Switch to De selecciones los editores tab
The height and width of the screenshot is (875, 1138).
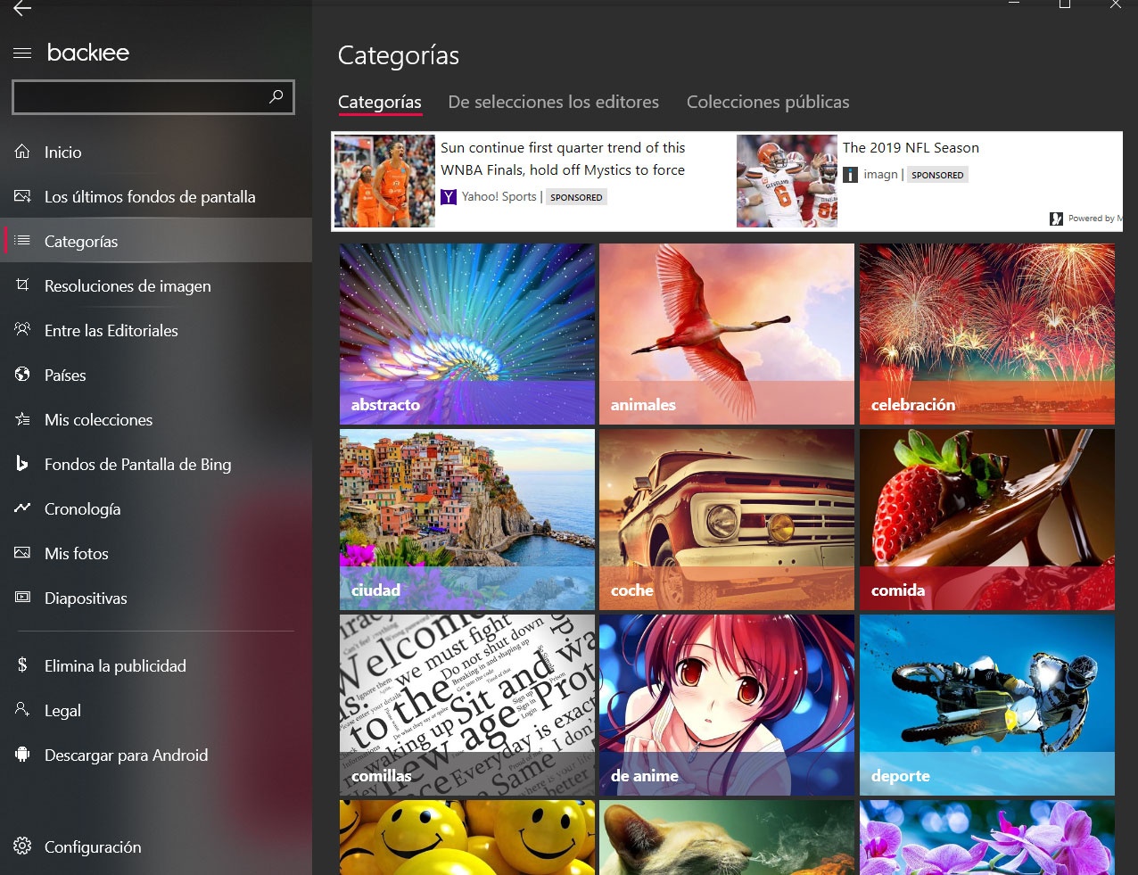tap(554, 102)
